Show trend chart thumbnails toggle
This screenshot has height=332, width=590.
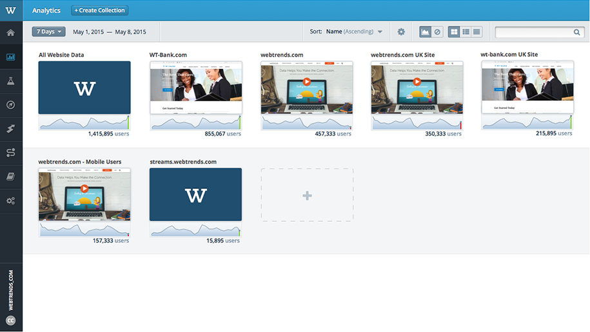click(425, 32)
